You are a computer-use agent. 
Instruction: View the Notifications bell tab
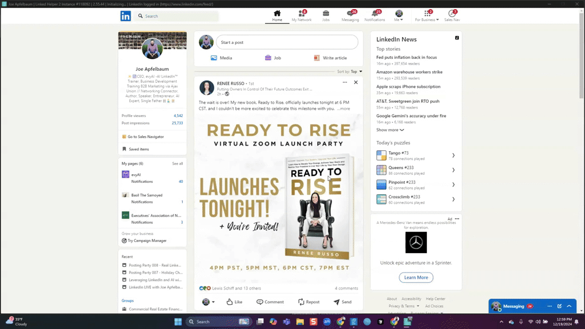tap(375, 15)
